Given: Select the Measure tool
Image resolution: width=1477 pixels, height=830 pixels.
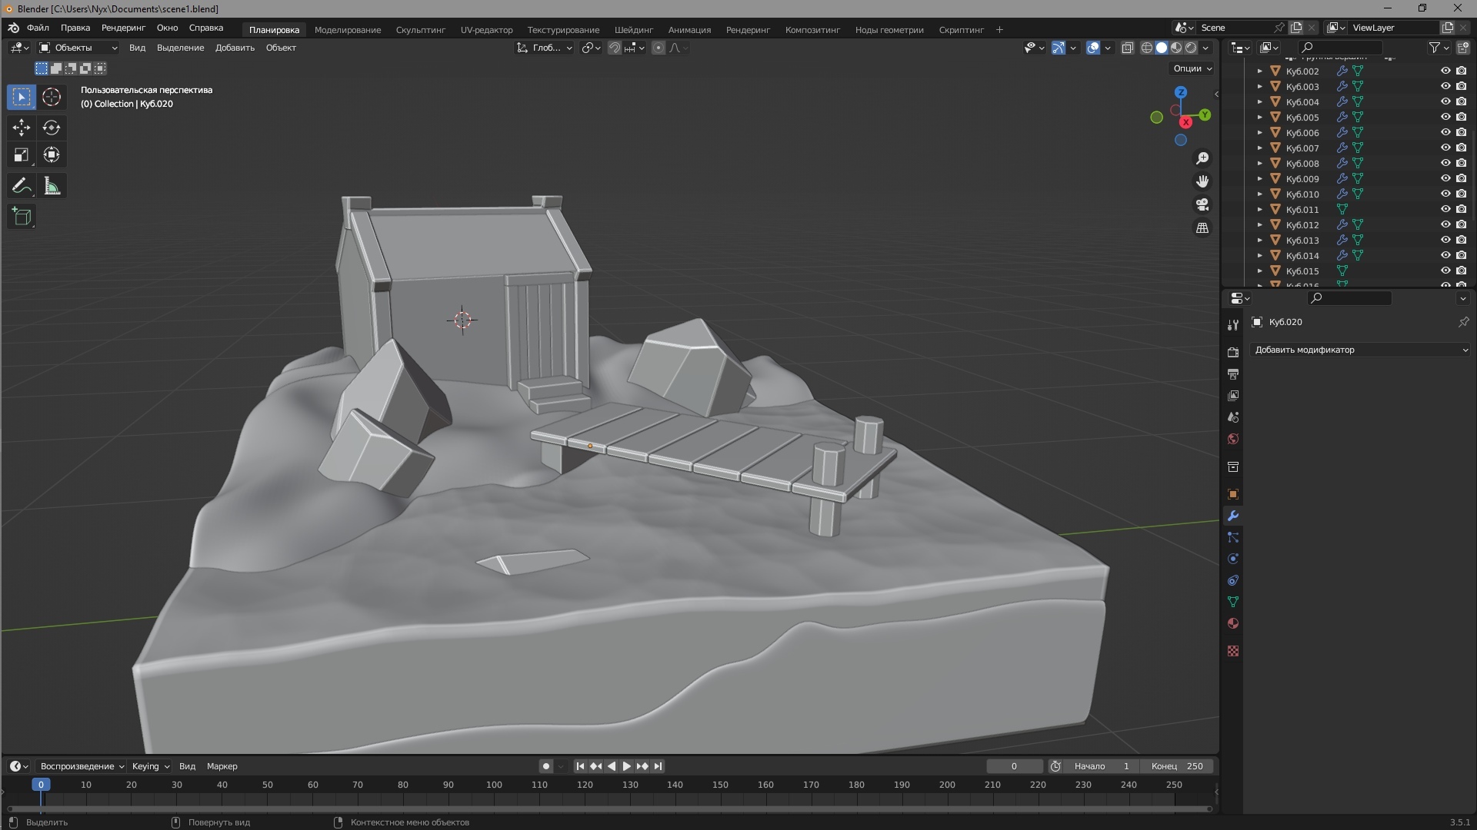Looking at the screenshot, I should tap(52, 186).
